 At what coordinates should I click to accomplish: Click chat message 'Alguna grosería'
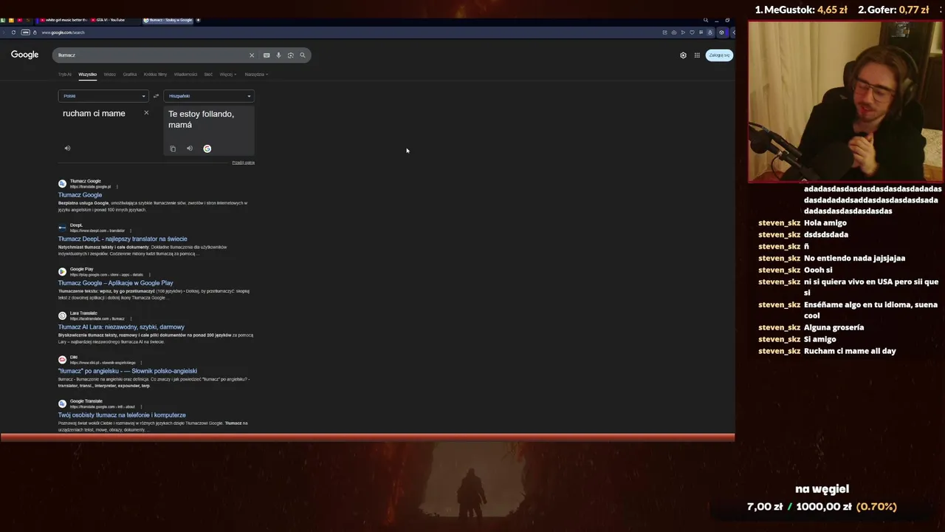point(834,327)
